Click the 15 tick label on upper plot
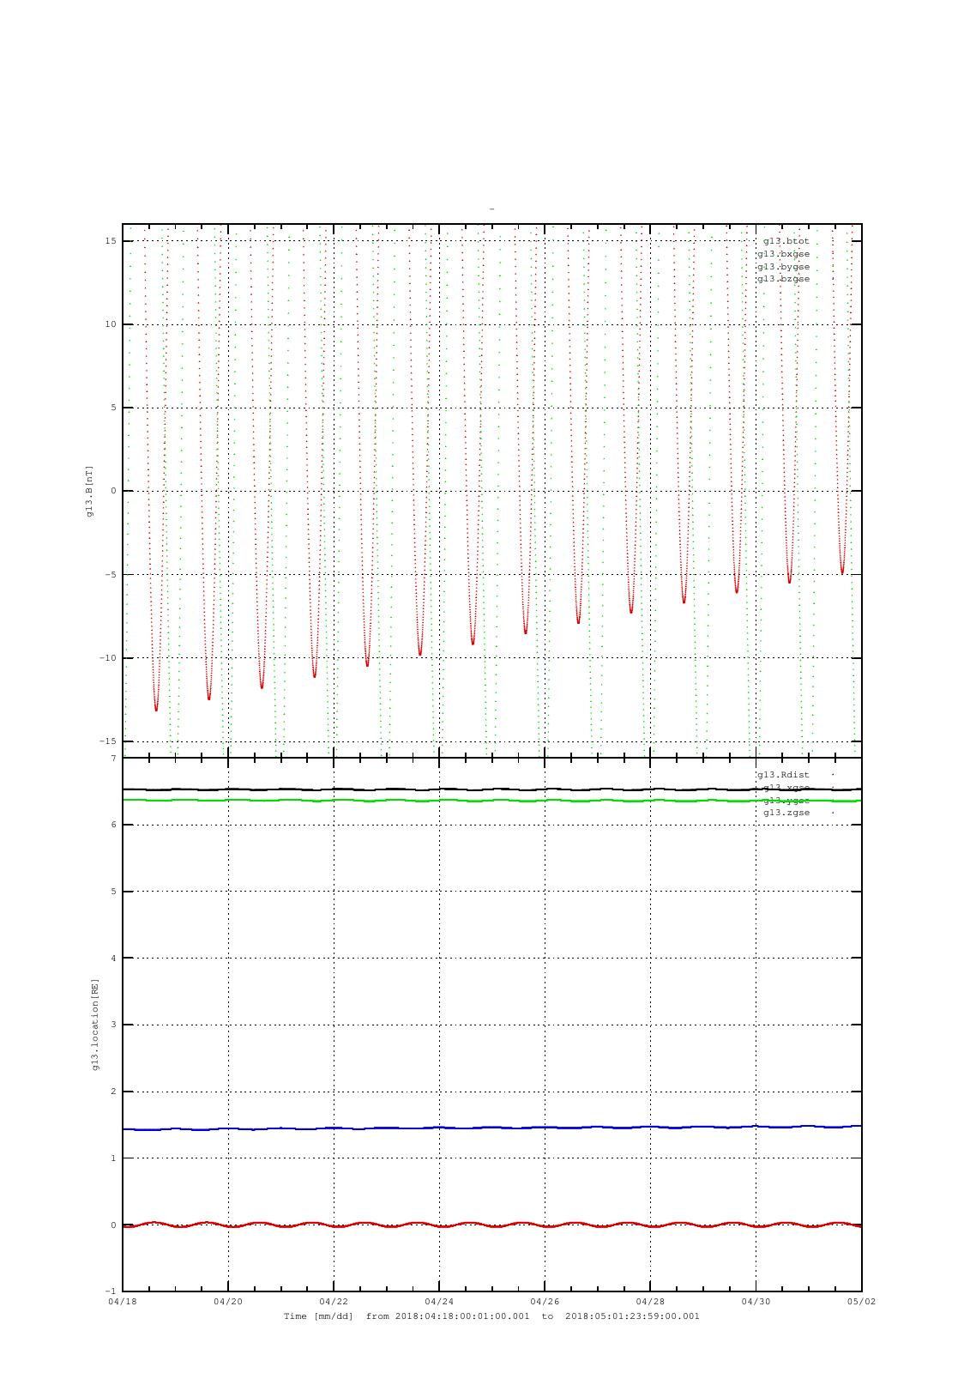Image resolution: width=970 pixels, height=1373 pixels. 110,241
